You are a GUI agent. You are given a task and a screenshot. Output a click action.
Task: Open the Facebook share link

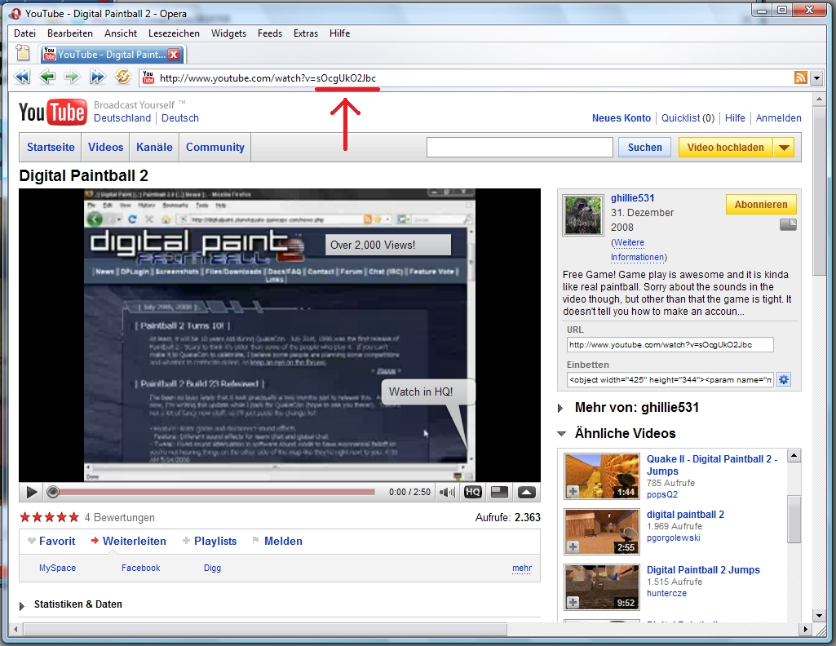[140, 568]
